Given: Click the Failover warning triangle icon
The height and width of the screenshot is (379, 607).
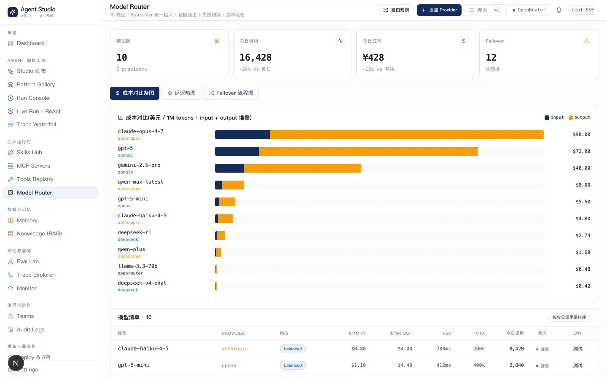Looking at the screenshot, I should [x=586, y=41].
